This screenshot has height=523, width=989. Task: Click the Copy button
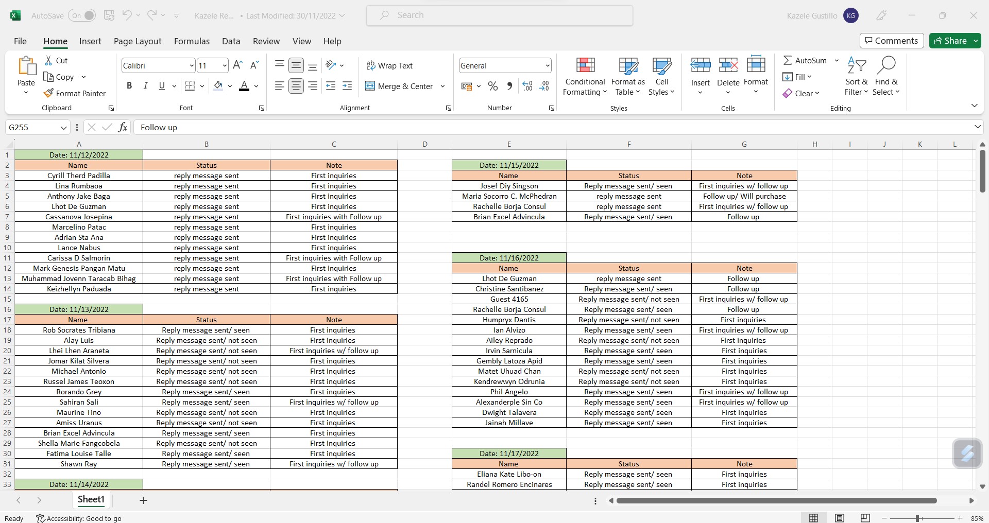pyautogui.click(x=59, y=77)
